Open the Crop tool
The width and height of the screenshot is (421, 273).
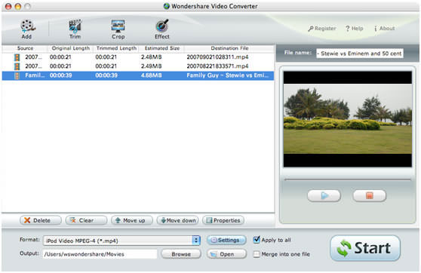coord(118,29)
